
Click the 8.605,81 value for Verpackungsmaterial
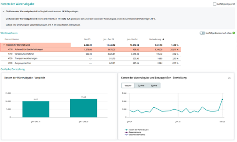(111, 54)
